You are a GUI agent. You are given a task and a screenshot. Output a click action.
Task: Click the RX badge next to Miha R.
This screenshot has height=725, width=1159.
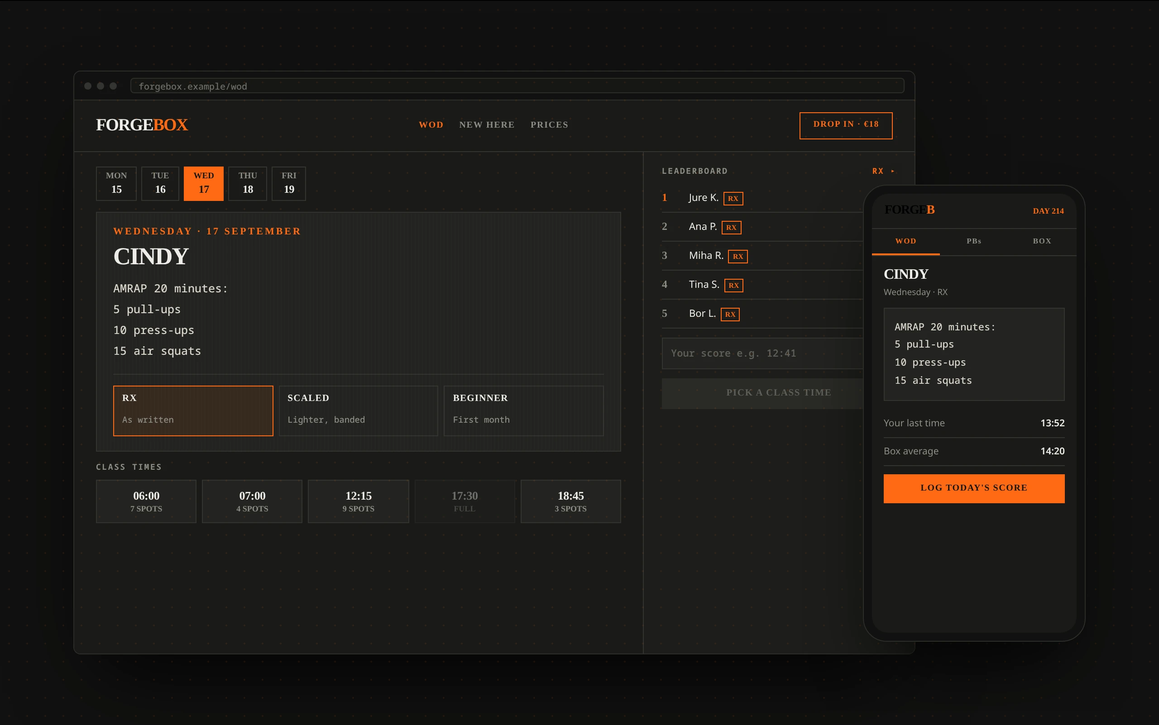(x=738, y=257)
